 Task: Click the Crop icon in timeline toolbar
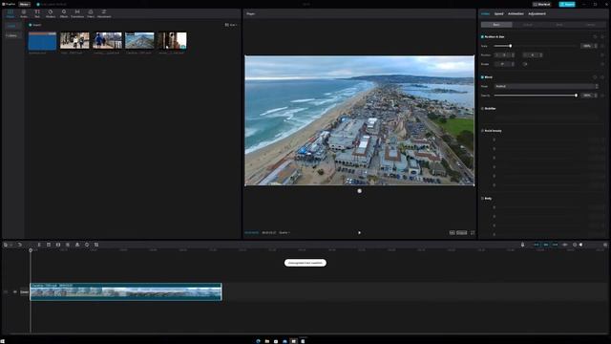(96, 245)
